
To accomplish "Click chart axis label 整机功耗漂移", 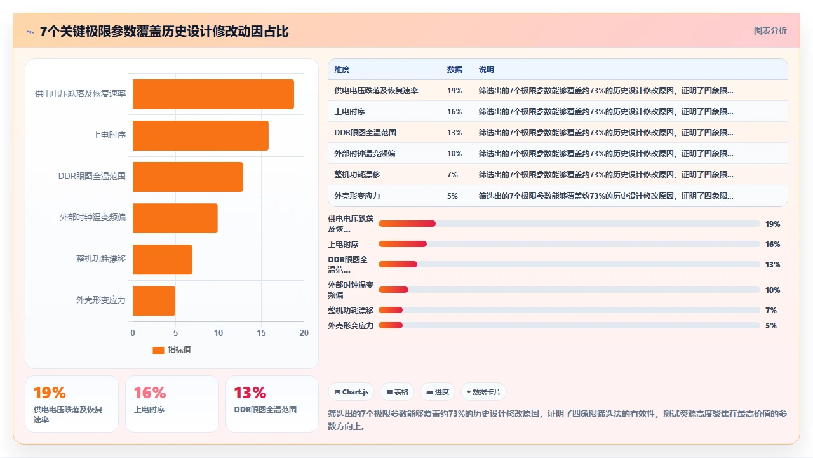I will [101, 259].
